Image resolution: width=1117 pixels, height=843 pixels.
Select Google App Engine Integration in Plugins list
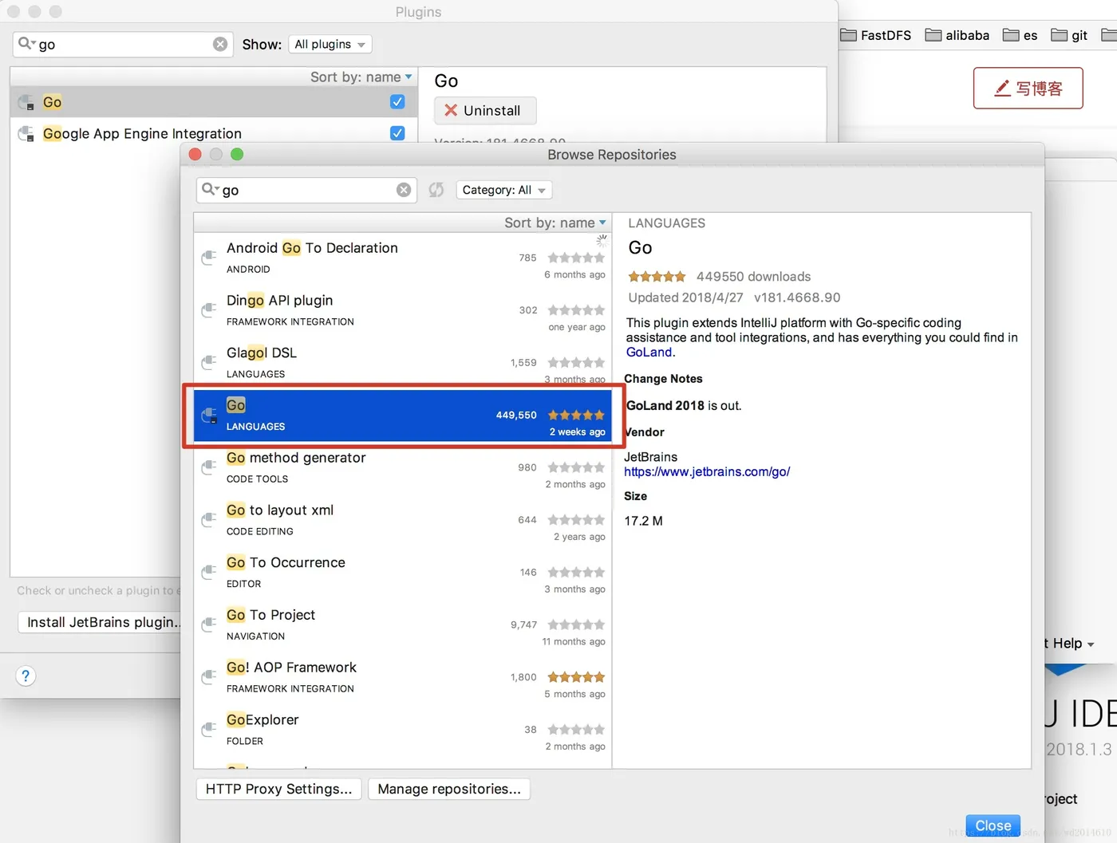[x=214, y=133]
